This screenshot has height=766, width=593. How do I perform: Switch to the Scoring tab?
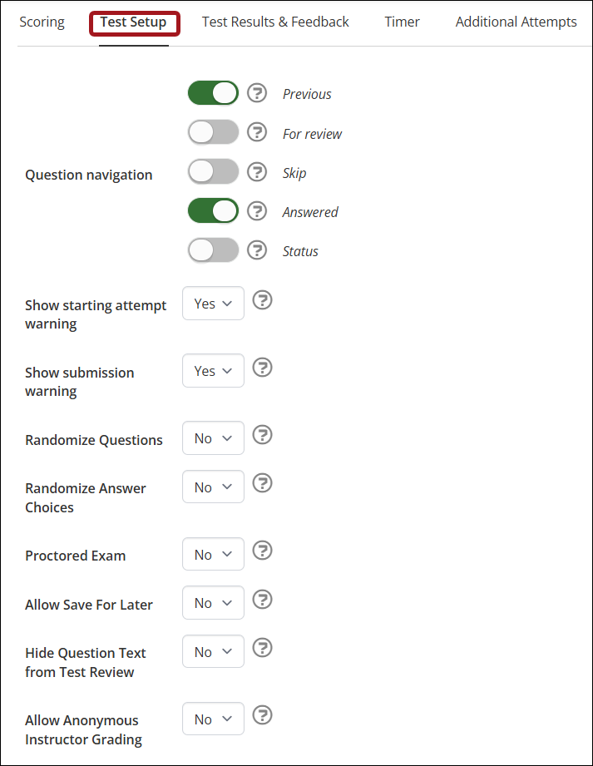[x=42, y=22]
